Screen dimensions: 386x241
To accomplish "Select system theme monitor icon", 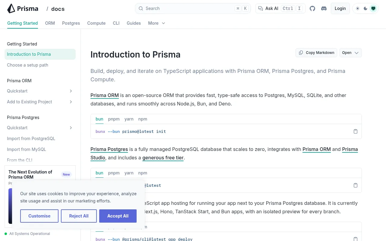I will (373, 8).
